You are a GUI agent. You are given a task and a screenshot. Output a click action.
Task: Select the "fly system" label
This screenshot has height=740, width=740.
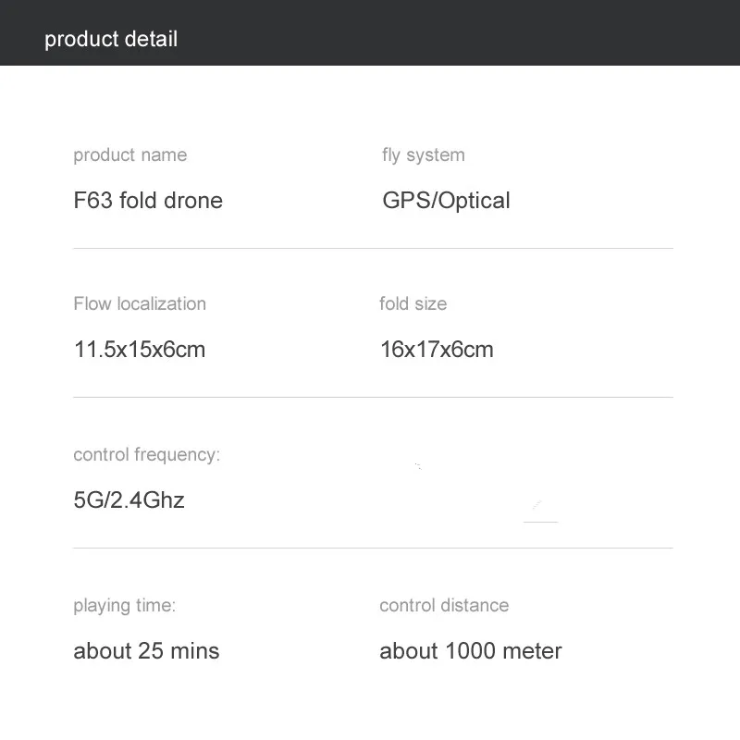pos(423,155)
